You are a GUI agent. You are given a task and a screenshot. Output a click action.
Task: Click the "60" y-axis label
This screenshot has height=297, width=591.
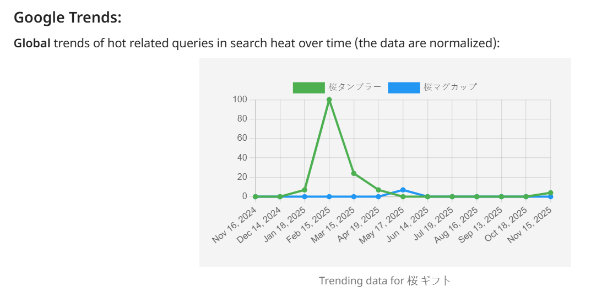pos(242,138)
